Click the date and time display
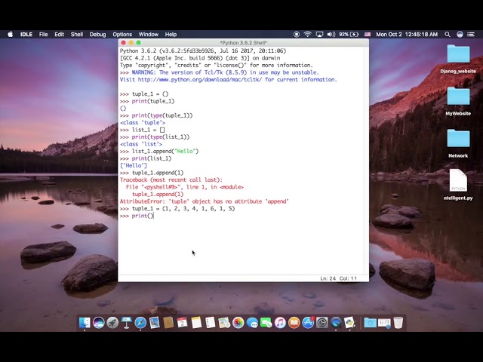483x362 pixels. [407, 34]
